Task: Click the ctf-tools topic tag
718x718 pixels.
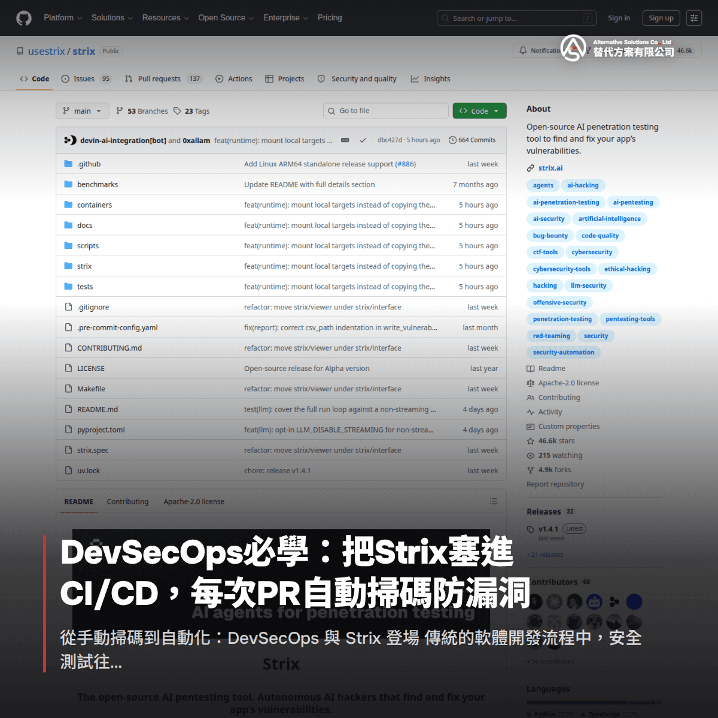Action: pos(545,252)
